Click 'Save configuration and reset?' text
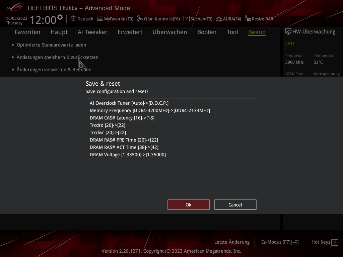Viewport: 343px width, 257px height. (117, 91)
